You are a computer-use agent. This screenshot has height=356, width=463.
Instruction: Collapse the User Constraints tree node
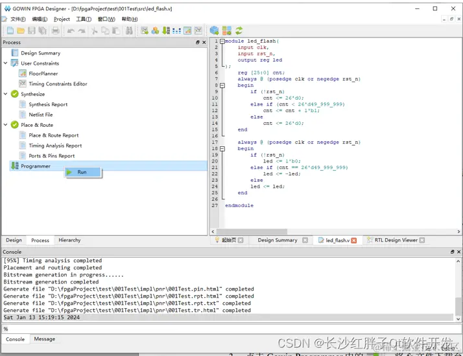pyautogui.click(x=5, y=63)
